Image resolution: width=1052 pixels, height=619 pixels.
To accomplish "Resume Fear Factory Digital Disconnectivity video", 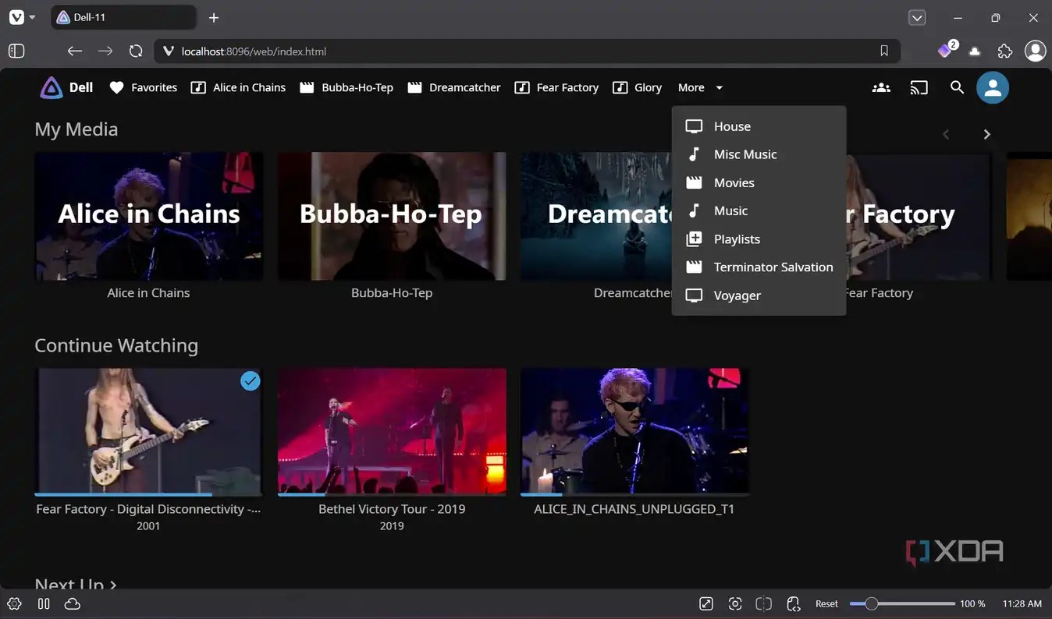I will tap(148, 431).
